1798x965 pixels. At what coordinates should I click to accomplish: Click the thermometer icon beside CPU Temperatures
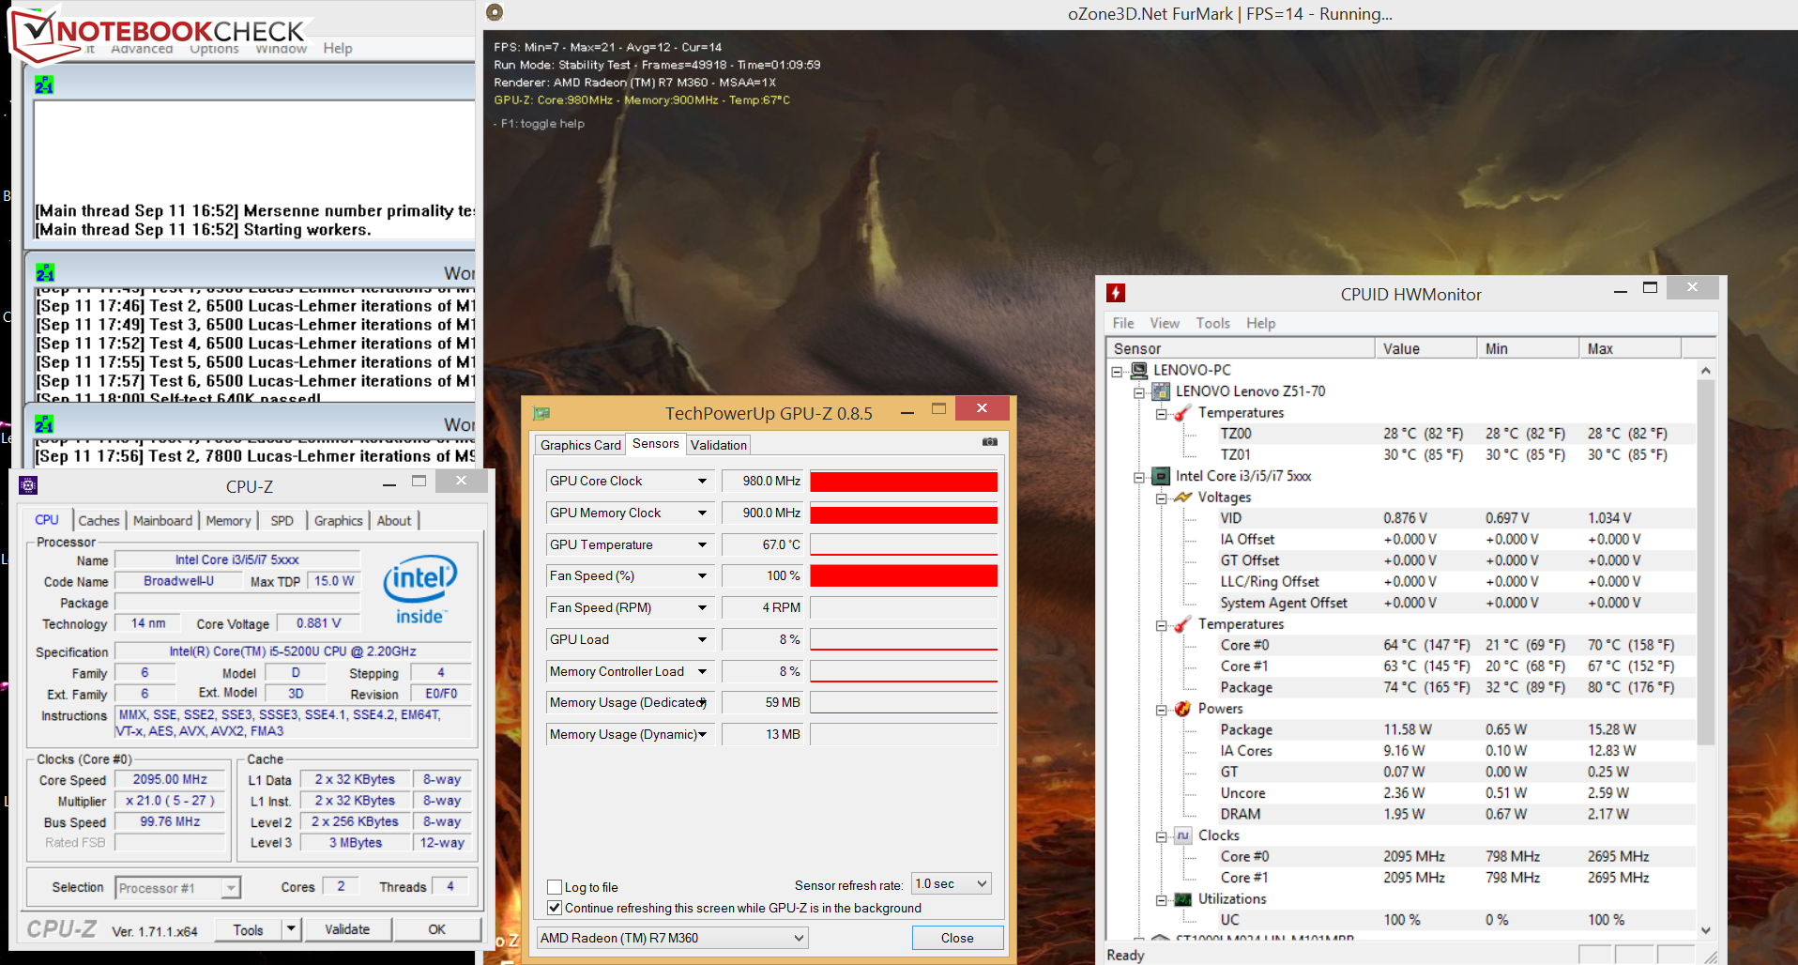1183,624
